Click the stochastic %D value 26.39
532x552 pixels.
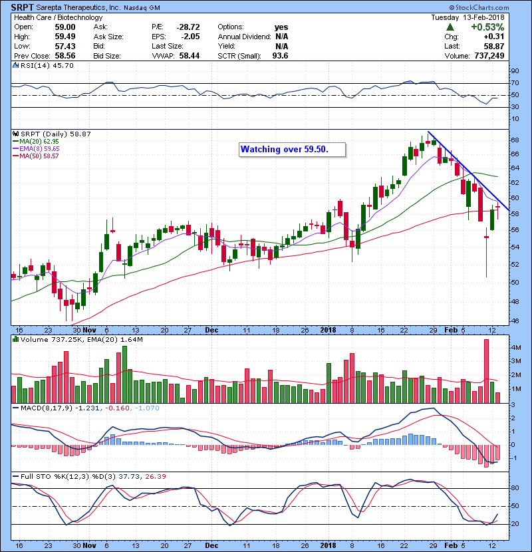pos(155,477)
